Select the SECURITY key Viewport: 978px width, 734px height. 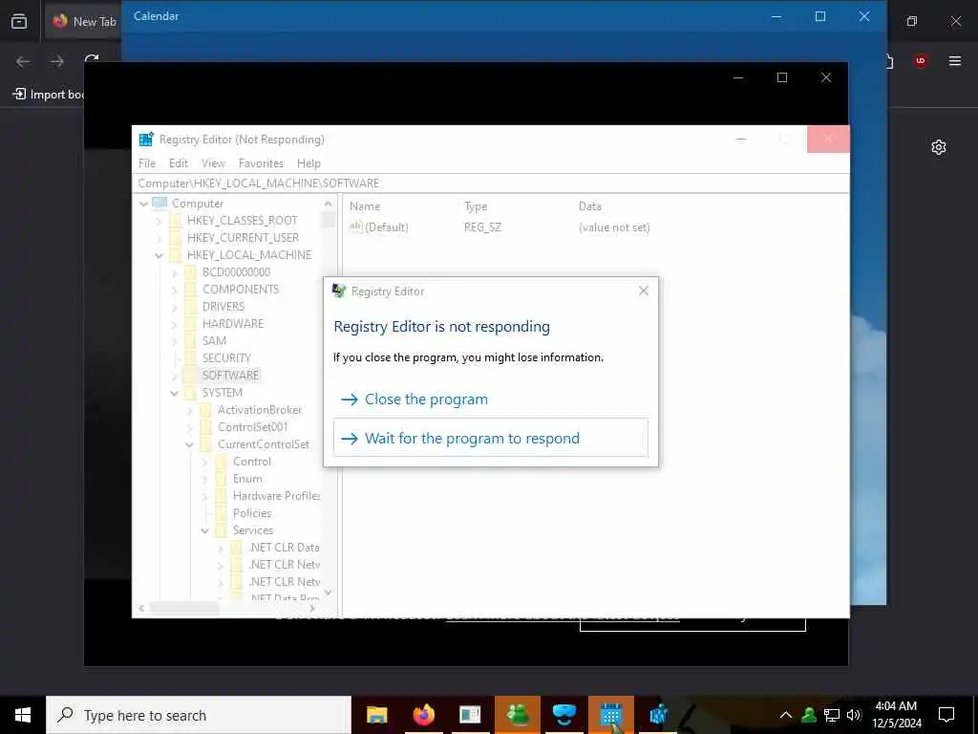(226, 358)
